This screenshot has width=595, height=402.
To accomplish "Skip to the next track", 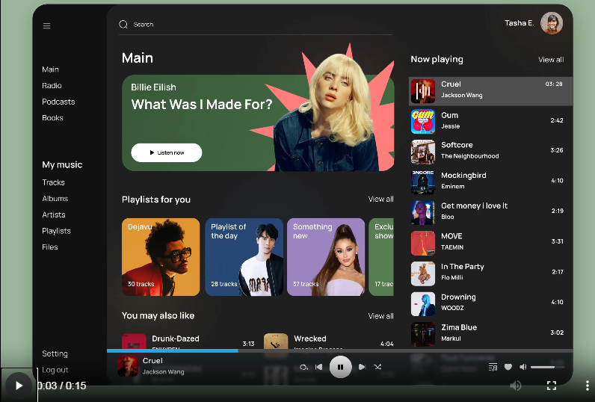I will pos(362,367).
